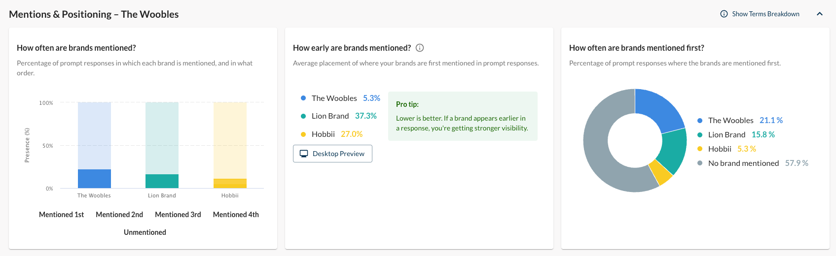The image size is (836, 256).
Task: Click Lion Brand light teal unmentioned bar
Action: [x=162, y=138]
